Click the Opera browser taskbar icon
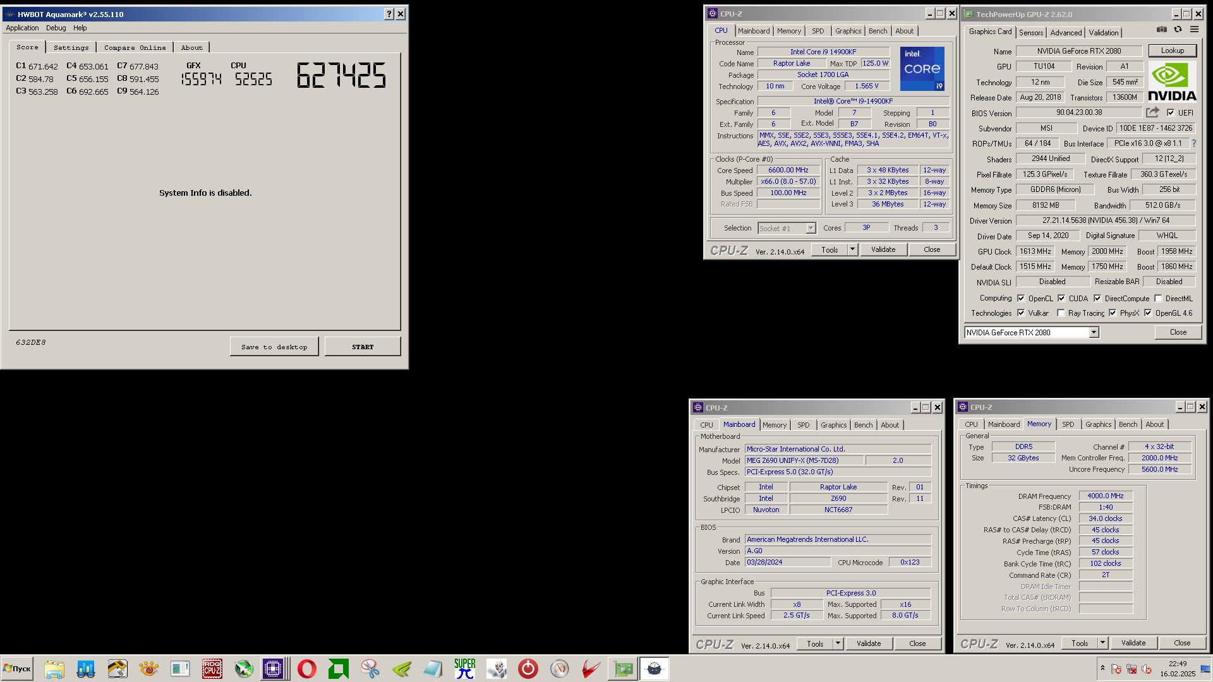The height and width of the screenshot is (682, 1213). 306,669
